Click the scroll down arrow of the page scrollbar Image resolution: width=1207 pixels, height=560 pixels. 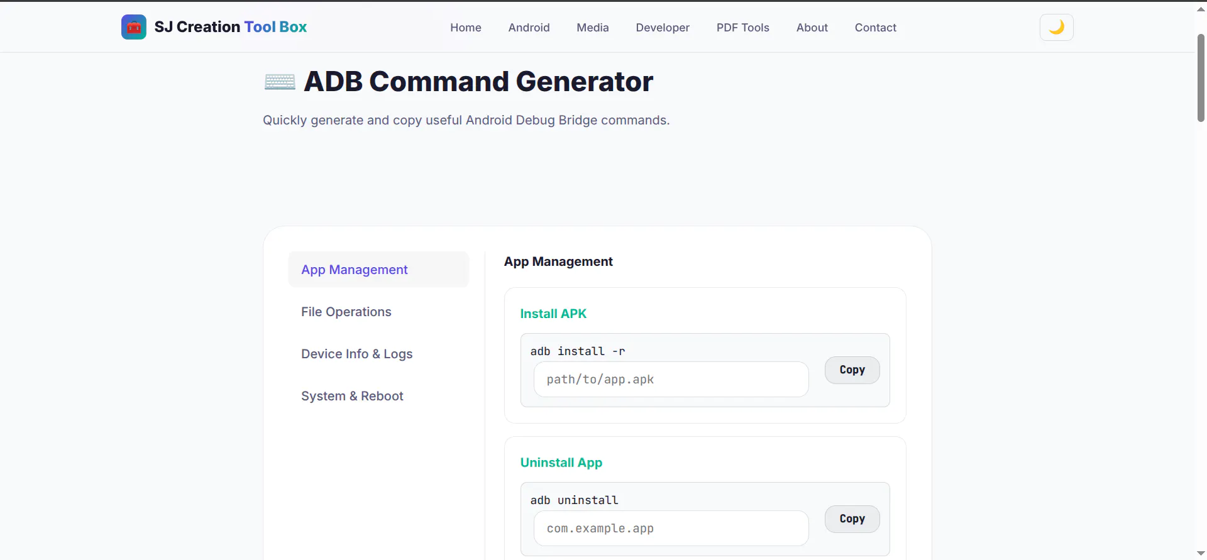point(1201,554)
